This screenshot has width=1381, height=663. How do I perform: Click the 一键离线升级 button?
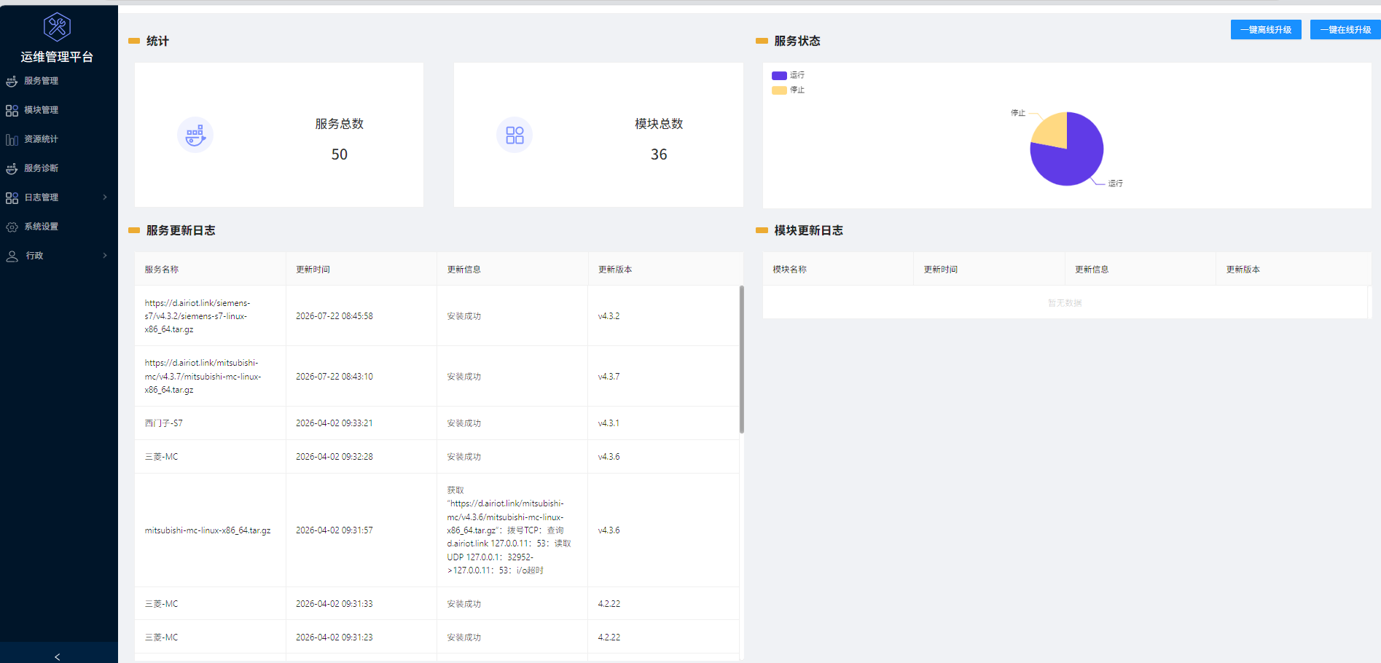click(1266, 29)
